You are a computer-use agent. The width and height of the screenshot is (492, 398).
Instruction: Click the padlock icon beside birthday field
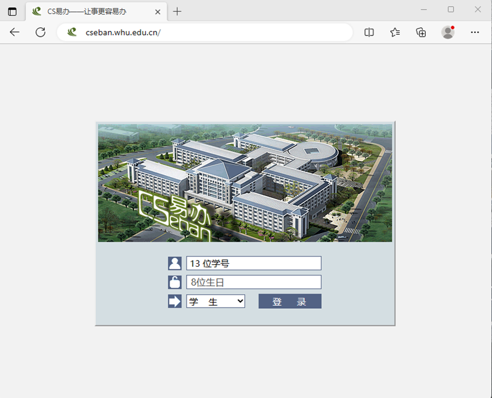tap(175, 282)
